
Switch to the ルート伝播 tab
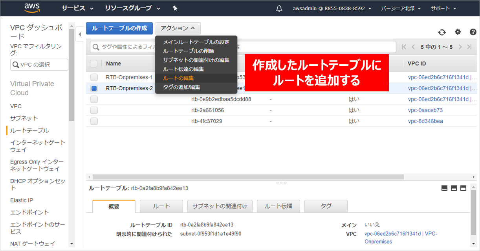tap(278, 206)
